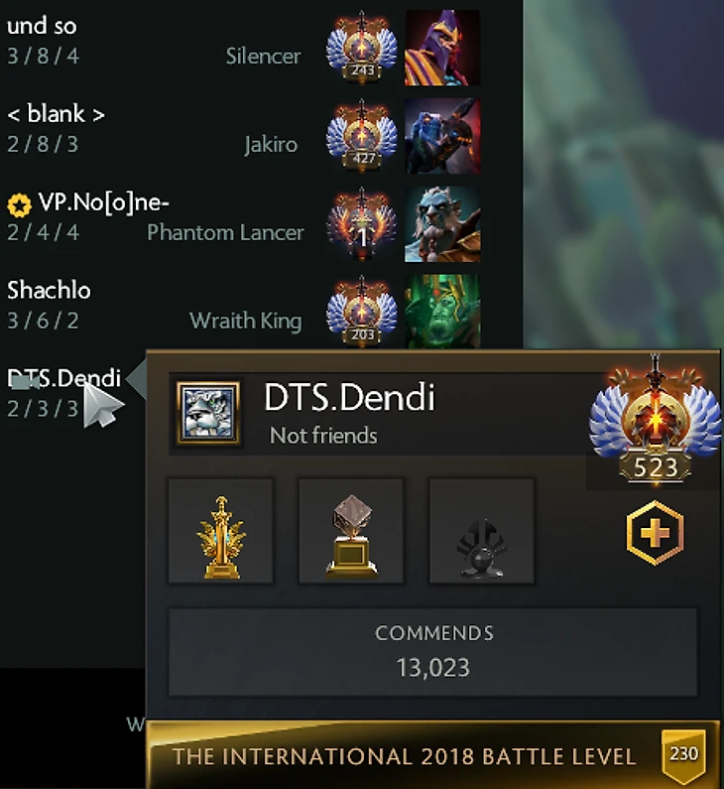The image size is (724, 789).
Task: Click the rank 1 medal for VP.No[o]ne-
Action: point(361,224)
